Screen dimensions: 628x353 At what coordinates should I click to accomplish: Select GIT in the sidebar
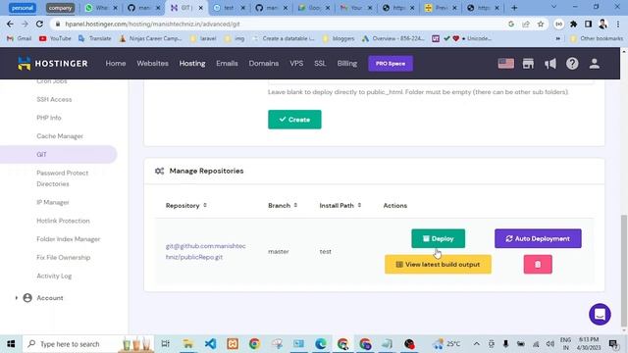[x=59, y=155]
